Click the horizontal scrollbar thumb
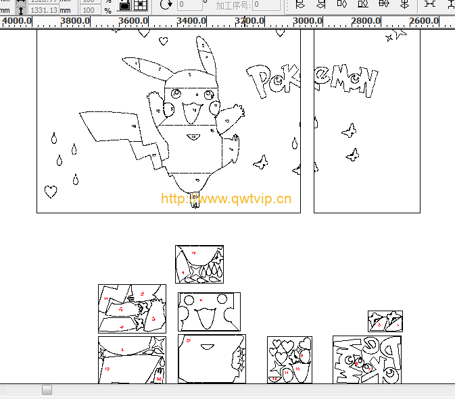Viewport: 455px width, 399px height. tap(47, 390)
